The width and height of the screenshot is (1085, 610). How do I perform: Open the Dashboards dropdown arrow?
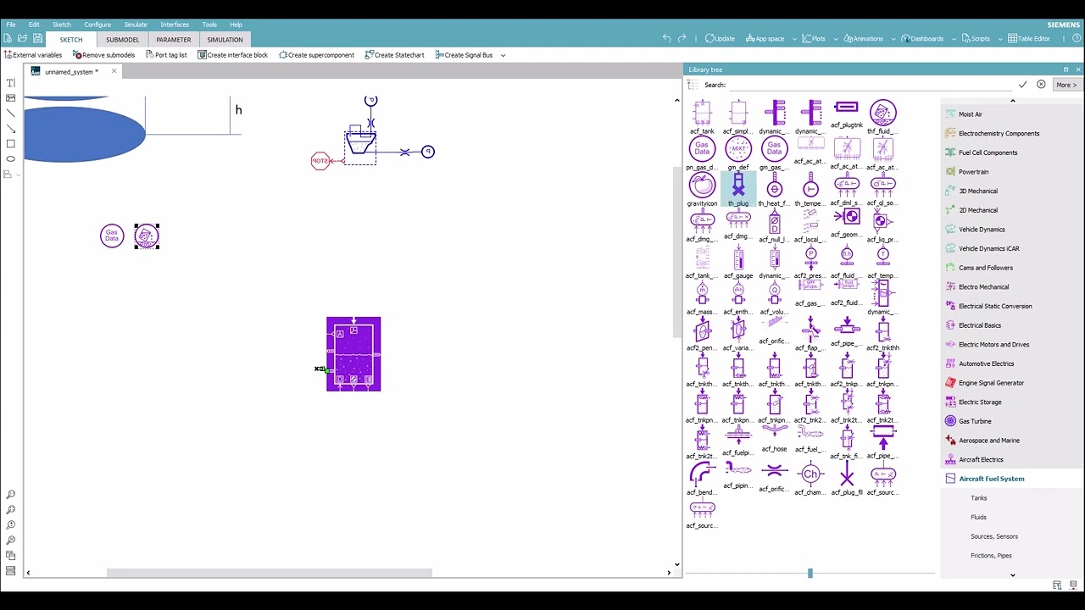click(x=954, y=39)
